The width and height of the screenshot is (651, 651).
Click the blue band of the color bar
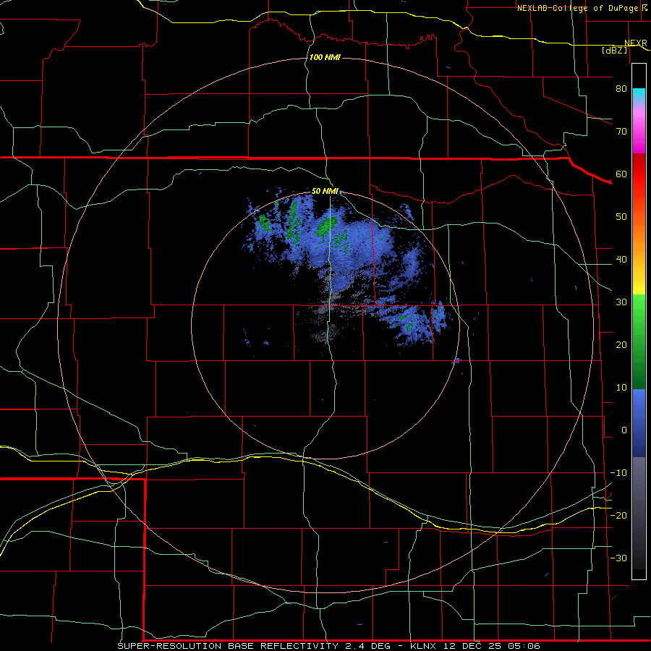pyautogui.click(x=639, y=423)
